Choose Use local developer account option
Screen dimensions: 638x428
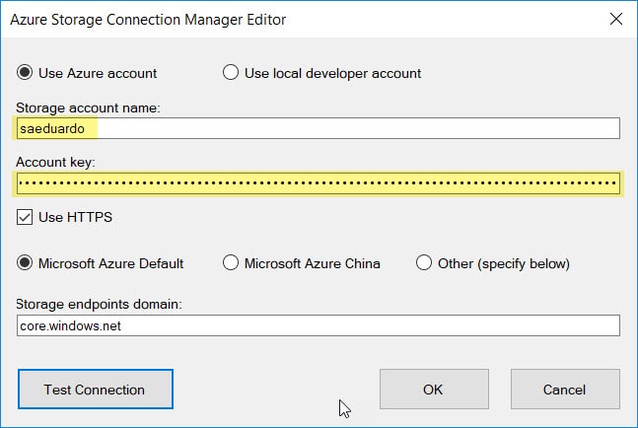point(231,73)
